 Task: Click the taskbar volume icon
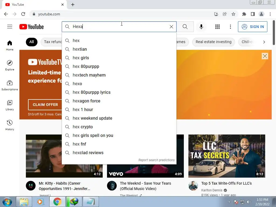click(249, 202)
